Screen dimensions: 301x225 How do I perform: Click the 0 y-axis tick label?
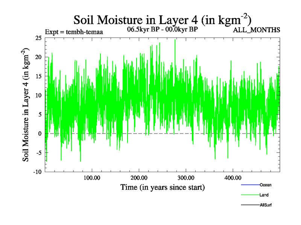(40, 133)
